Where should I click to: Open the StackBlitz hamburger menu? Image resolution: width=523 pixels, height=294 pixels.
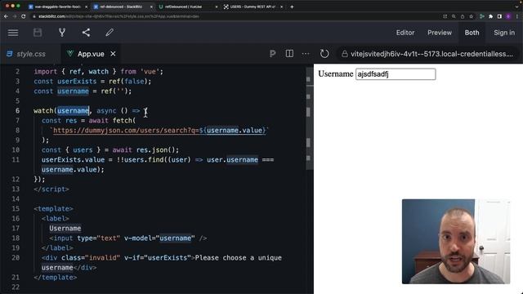13,33
